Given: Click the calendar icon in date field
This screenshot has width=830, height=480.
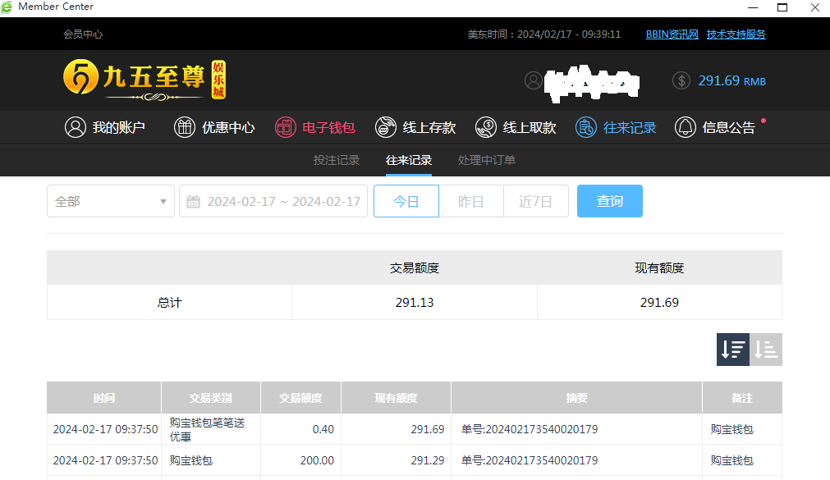Looking at the screenshot, I should point(193,202).
